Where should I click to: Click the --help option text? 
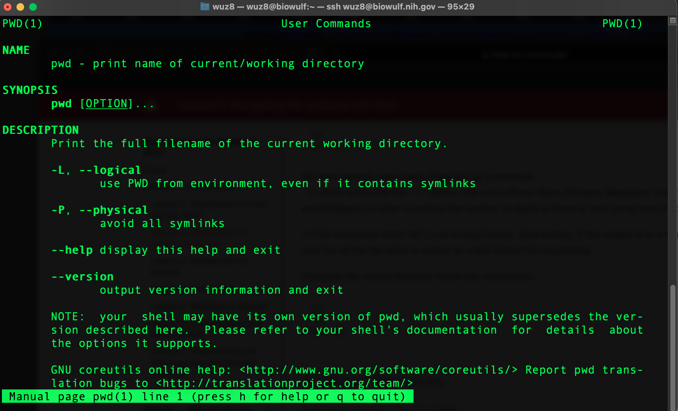pyautogui.click(x=72, y=250)
